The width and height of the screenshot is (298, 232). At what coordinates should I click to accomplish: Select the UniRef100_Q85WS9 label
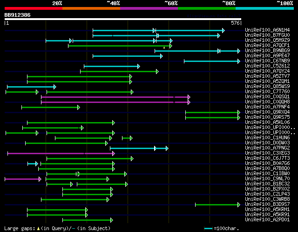pyautogui.click(x=267, y=87)
